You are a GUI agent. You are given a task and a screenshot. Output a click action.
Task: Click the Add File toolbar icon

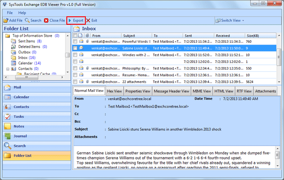(6, 20)
